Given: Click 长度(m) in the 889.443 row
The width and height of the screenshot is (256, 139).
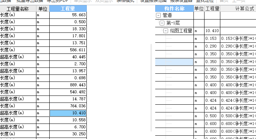Looking at the screenshot, I should (x=7, y=85).
